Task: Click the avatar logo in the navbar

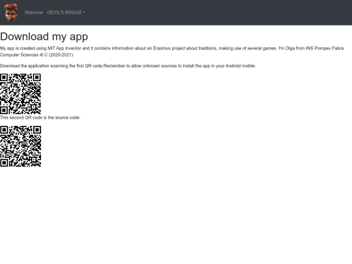Action: 11,12
